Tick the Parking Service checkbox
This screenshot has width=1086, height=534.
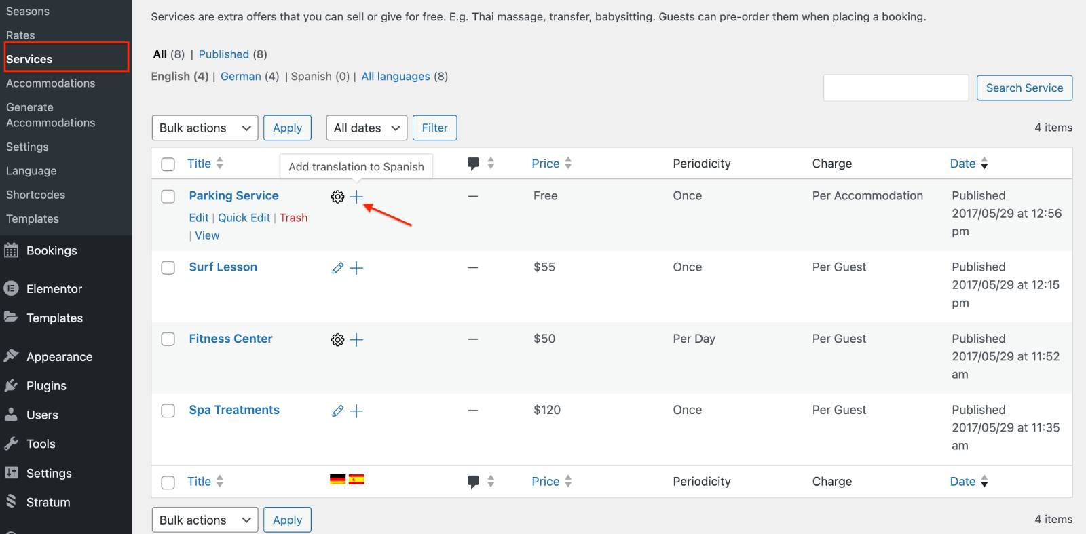[x=168, y=196]
